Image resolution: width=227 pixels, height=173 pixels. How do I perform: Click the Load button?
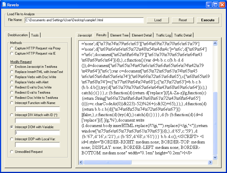158,20
